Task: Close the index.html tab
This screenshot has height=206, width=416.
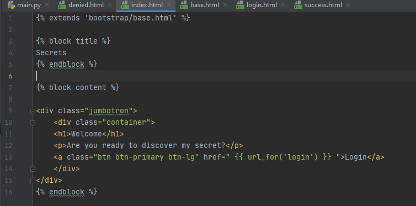Action: [x=169, y=5]
